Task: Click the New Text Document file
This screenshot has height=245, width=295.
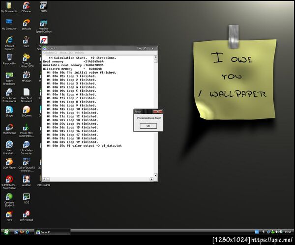Action: (27, 95)
